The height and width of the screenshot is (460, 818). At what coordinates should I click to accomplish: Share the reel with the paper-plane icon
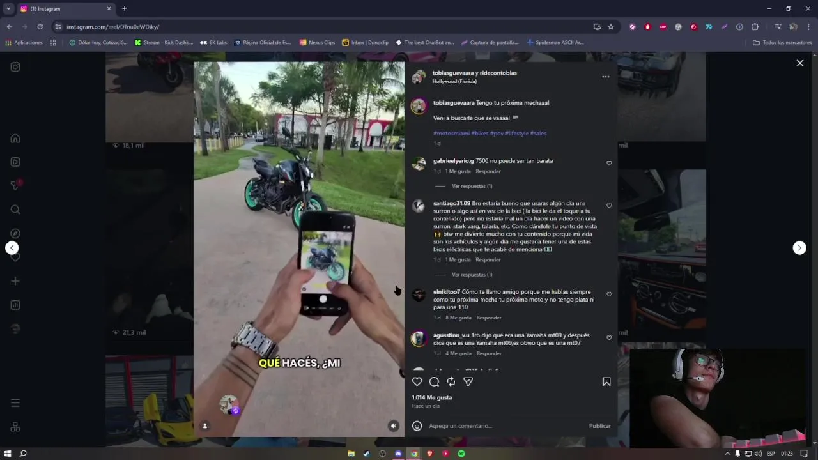pos(468,381)
